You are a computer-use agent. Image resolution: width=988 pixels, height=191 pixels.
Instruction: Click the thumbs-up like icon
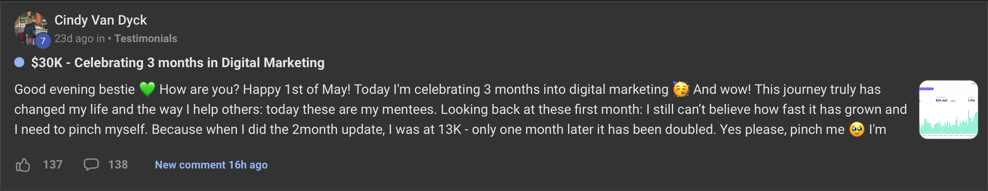23,165
